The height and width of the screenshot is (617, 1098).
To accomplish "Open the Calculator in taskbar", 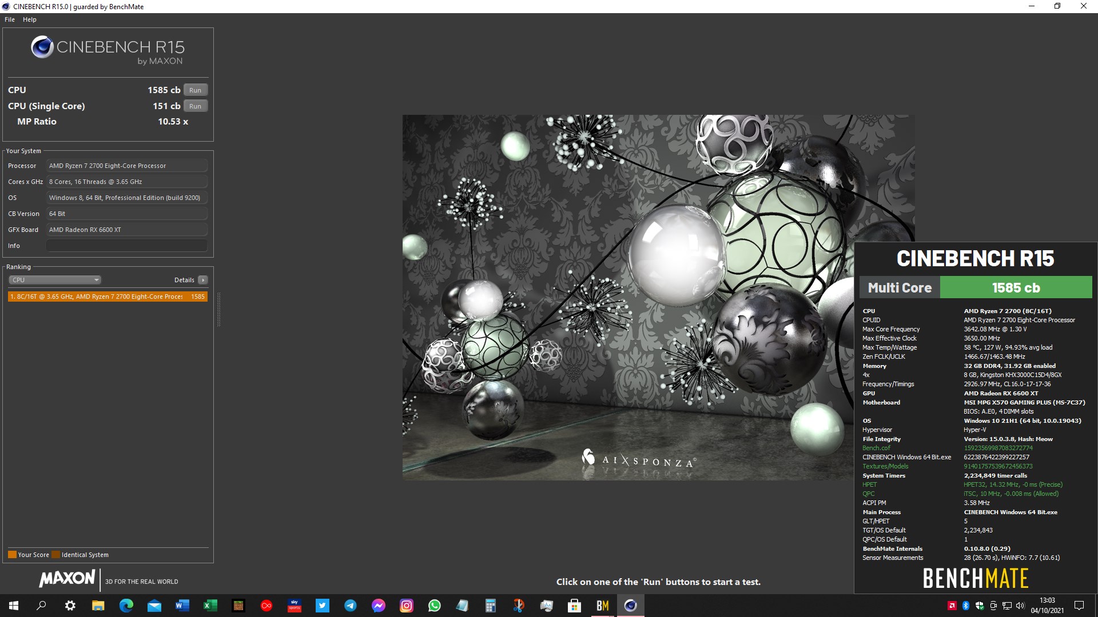I will 490,606.
